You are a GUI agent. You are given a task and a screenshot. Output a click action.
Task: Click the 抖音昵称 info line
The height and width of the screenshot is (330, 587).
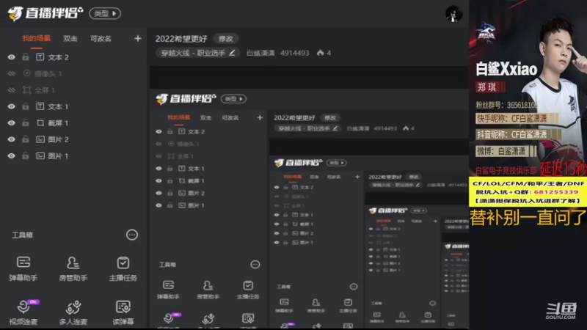518,135
